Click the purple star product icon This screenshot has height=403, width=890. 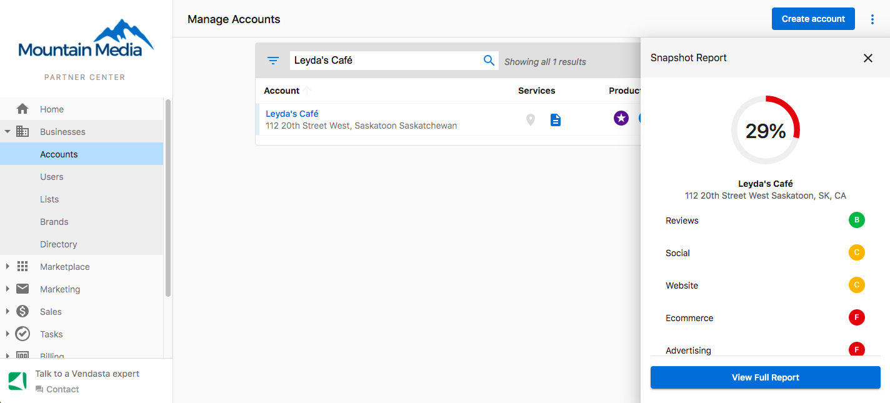click(x=621, y=117)
